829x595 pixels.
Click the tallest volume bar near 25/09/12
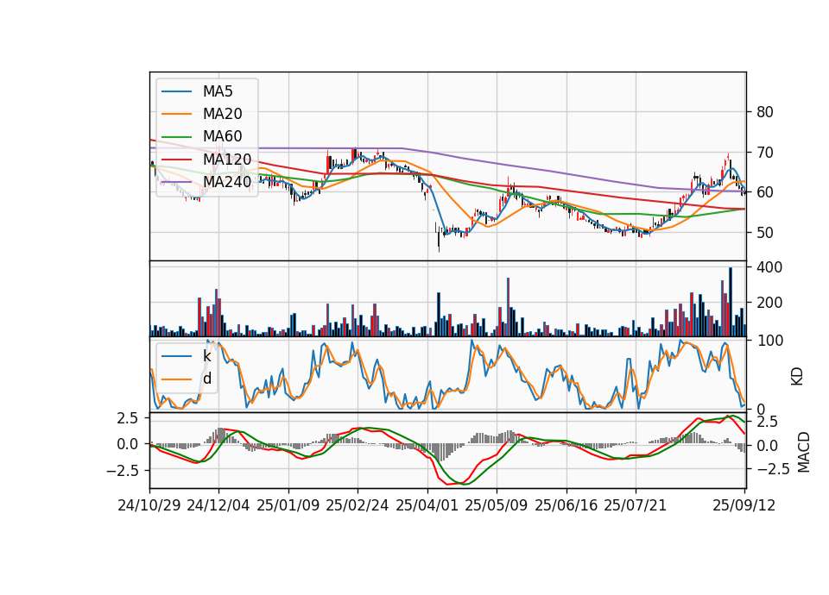pos(731,302)
